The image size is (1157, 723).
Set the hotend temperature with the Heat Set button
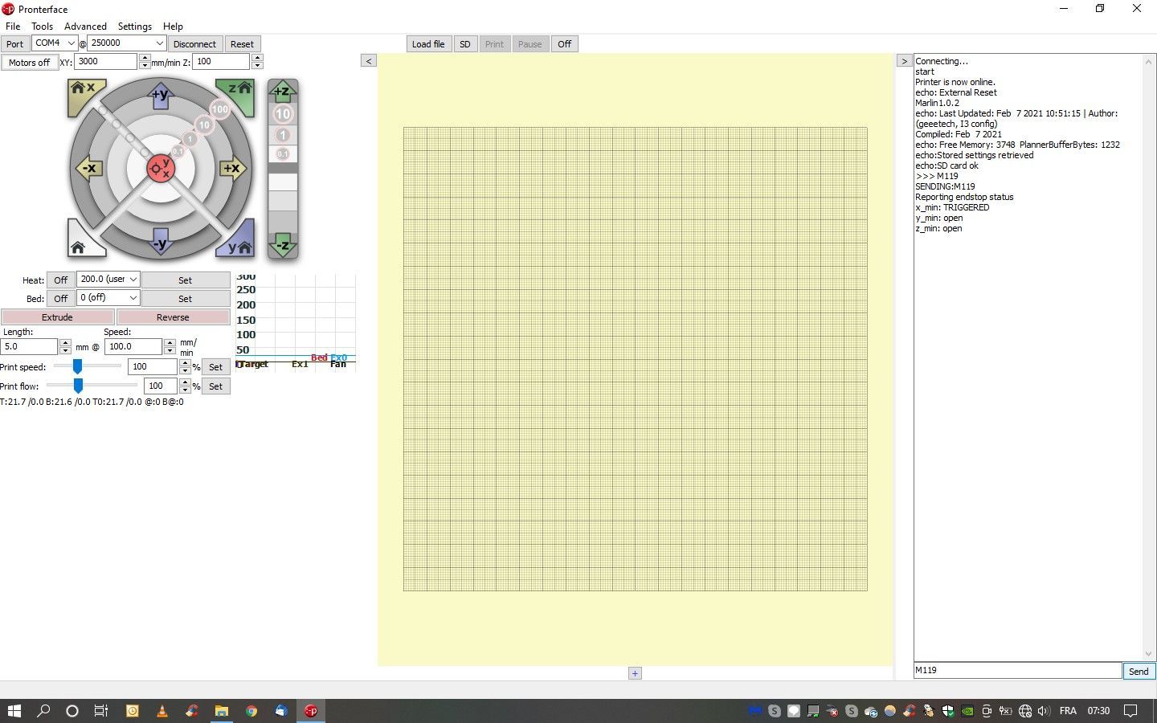pyautogui.click(x=186, y=280)
